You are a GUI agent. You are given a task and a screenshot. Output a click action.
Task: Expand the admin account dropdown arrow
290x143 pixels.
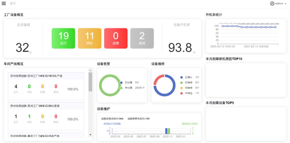pyautogui.click(x=285, y=4)
